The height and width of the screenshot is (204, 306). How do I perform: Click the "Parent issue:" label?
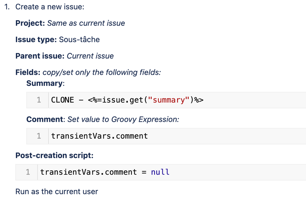point(40,56)
